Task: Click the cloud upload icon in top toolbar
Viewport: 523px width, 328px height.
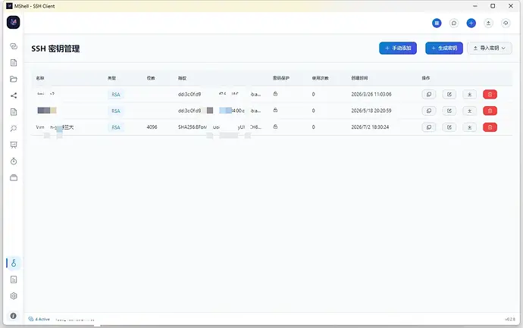Action: point(506,23)
